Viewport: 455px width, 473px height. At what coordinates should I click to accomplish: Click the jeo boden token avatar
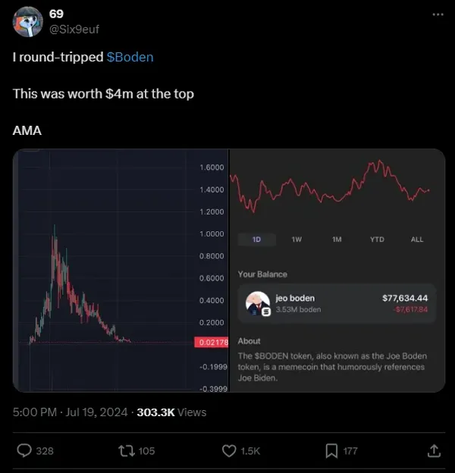pos(258,304)
